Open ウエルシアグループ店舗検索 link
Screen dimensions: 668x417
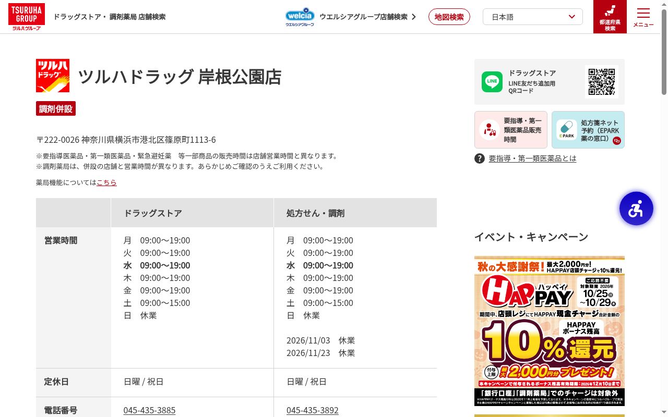[x=368, y=17]
